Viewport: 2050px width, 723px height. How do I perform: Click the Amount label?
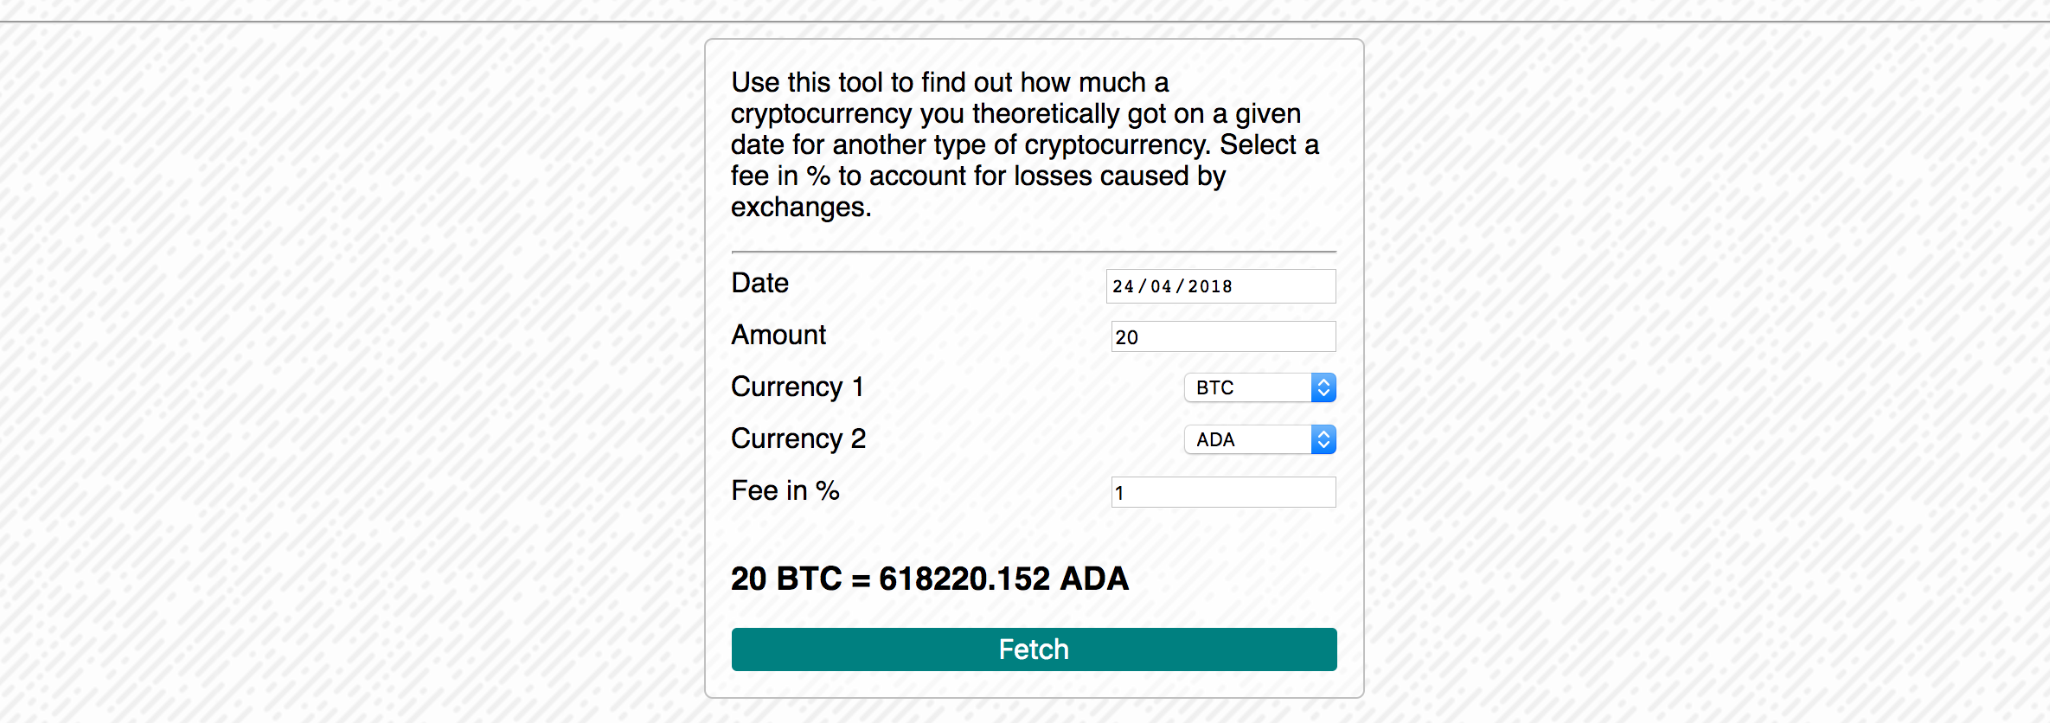pyautogui.click(x=778, y=335)
